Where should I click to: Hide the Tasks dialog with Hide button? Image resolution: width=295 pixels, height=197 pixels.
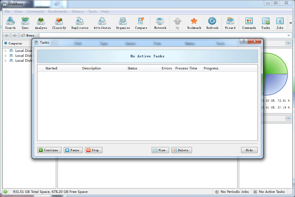[x=249, y=150]
